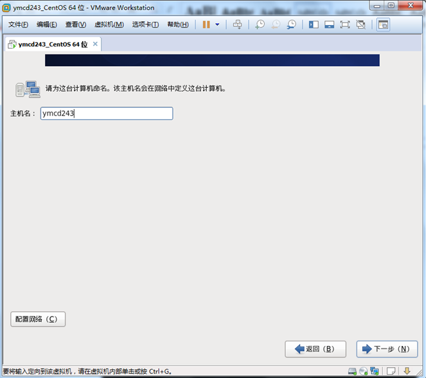Click download arrow status icon

[407, 371]
